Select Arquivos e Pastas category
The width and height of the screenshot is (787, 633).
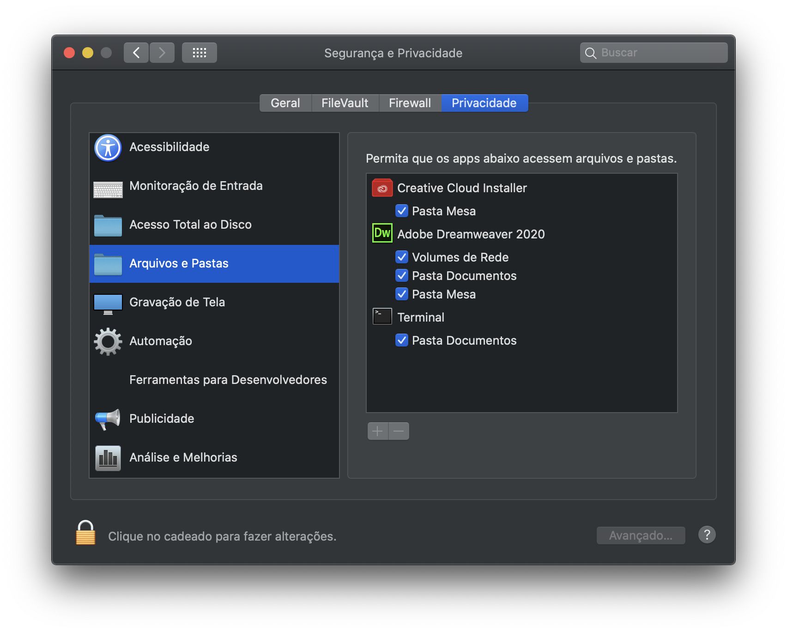tap(214, 264)
